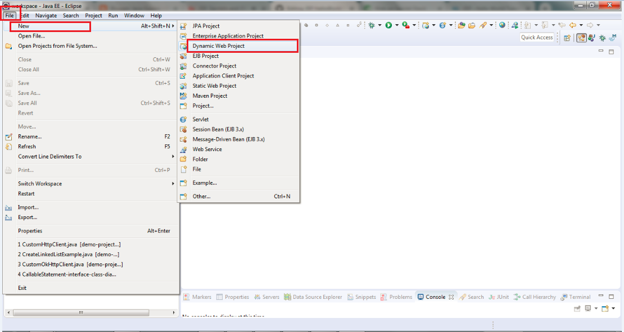The height and width of the screenshot is (332, 624).
Task: Click the Open Task folder icon in toolbar
Action: (472, 25)
